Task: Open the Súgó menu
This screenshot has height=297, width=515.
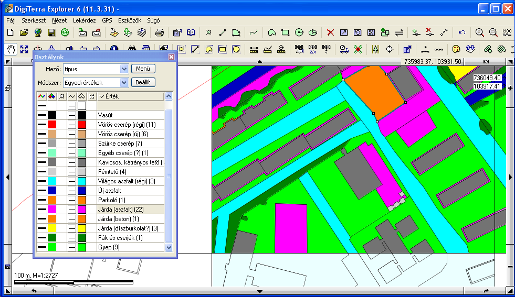Action: 153,20
